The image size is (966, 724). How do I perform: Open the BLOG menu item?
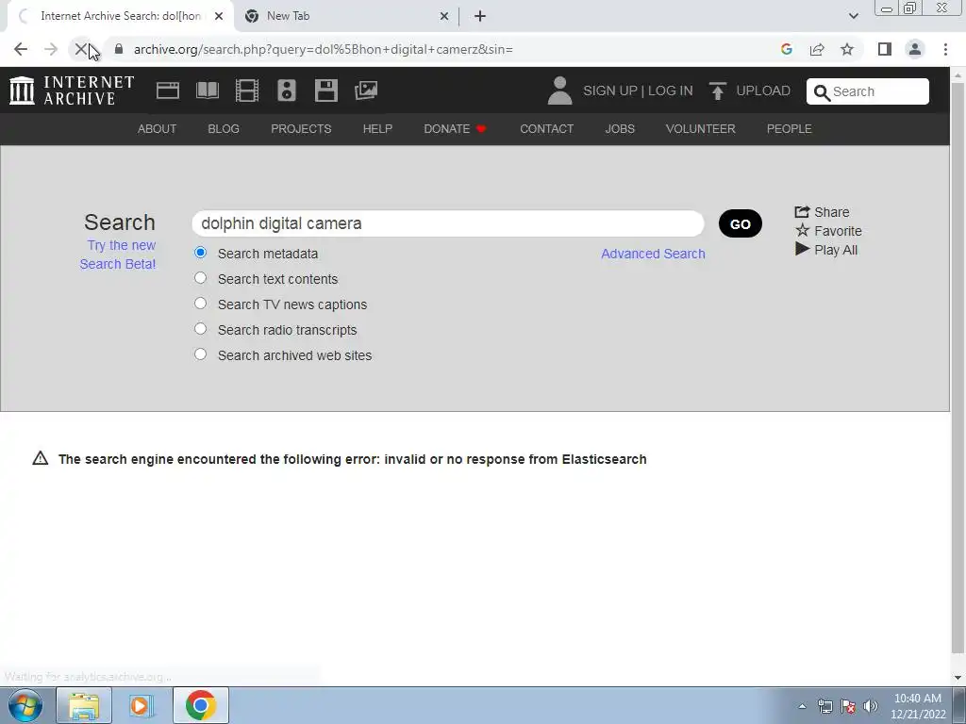click(x=224, y=128)
